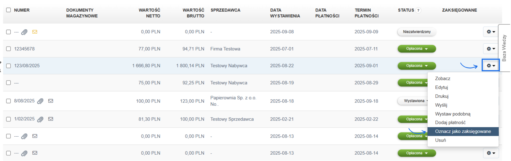Image resolution: width=511 pixels, height=161 pixels.
Task: Choose Drukuj from the actions menu
Action: coord(442,96)
